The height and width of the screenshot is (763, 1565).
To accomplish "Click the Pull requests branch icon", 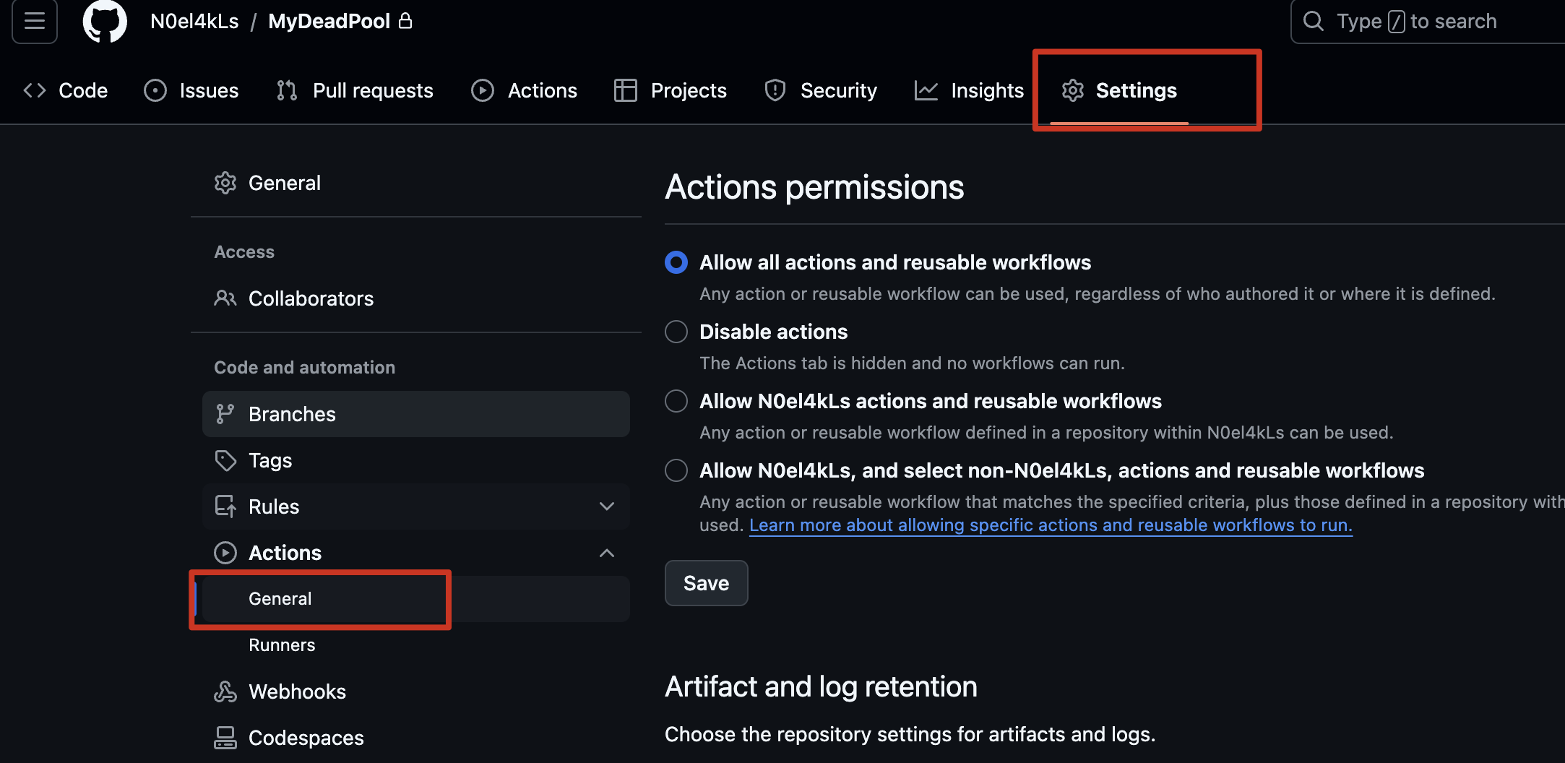I will (x=287, y=90).
